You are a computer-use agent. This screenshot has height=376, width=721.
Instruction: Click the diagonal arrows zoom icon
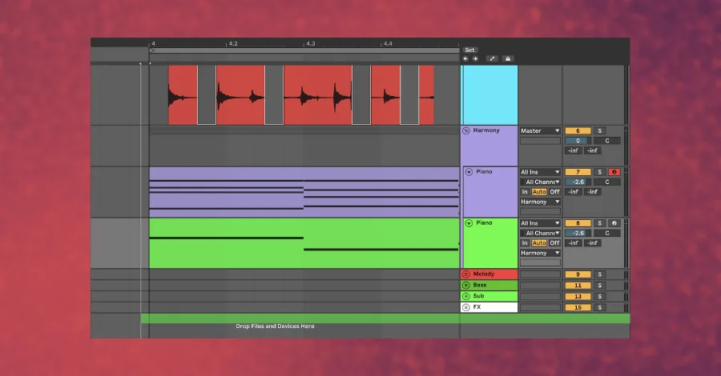point(492,58)
